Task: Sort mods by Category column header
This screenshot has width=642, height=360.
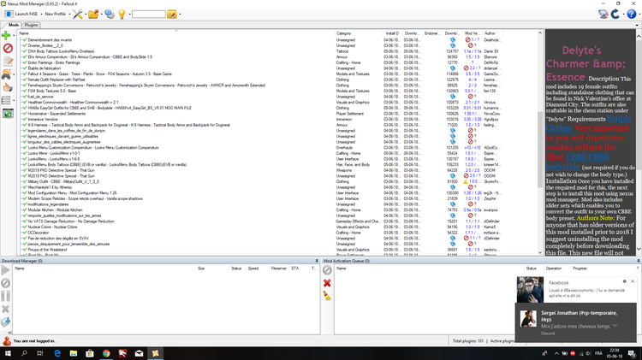Action: [359, 33]
